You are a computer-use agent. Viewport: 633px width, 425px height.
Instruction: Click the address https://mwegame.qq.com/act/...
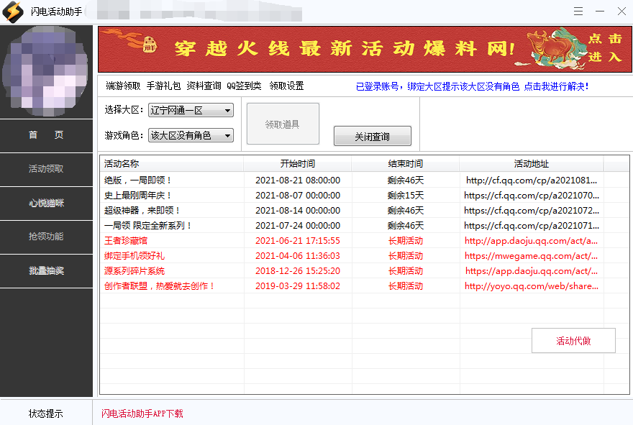[532, 256]
